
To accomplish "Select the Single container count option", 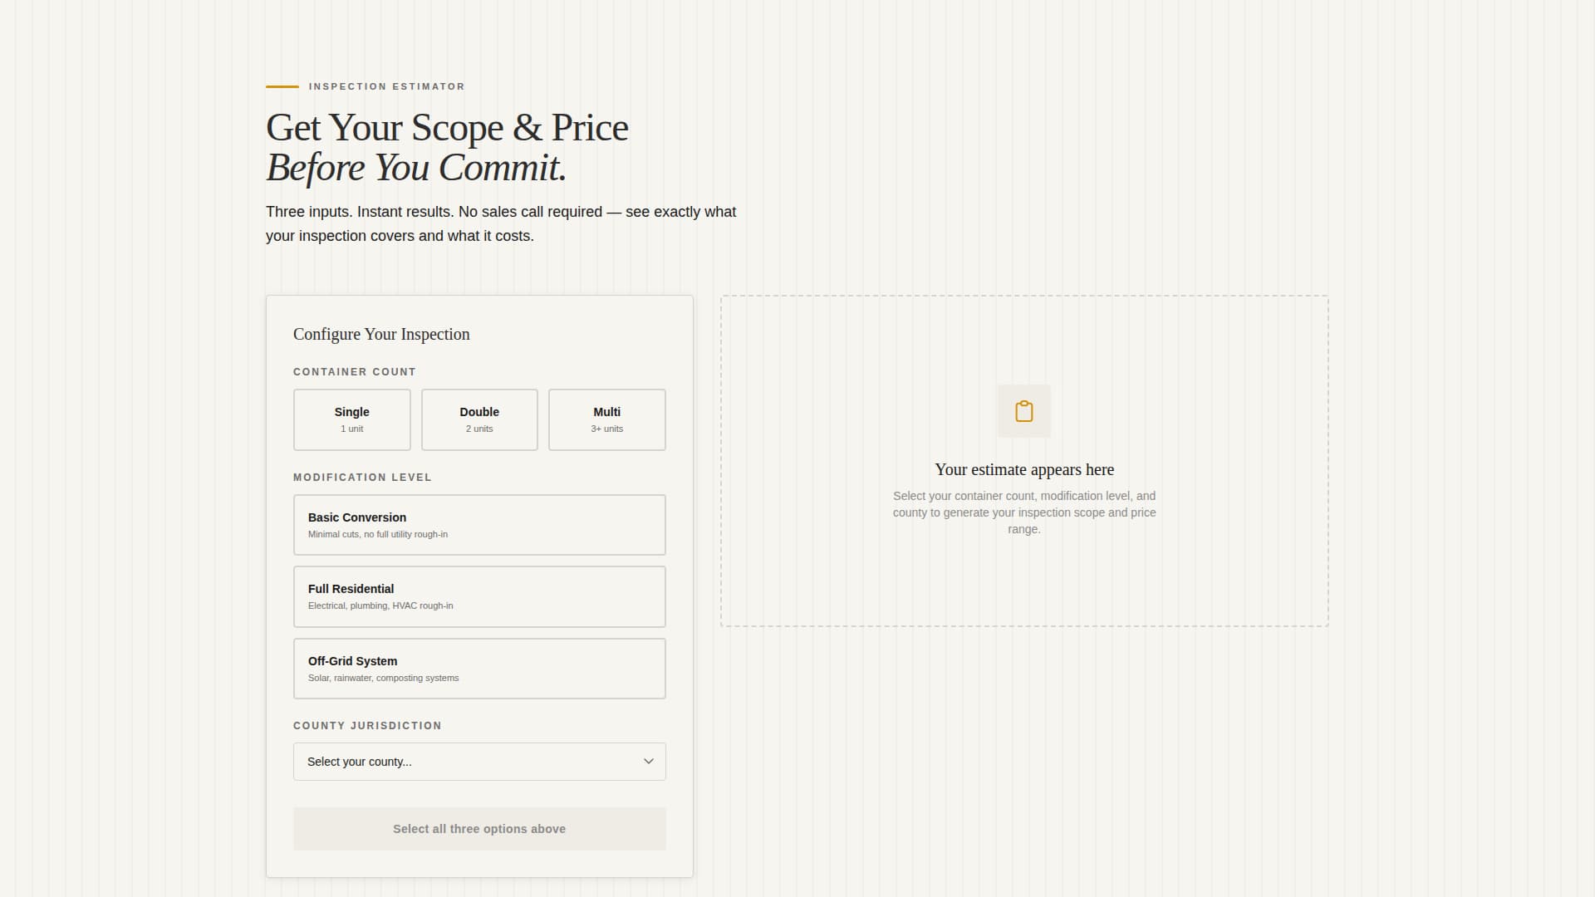I will [x=351, y=419].
